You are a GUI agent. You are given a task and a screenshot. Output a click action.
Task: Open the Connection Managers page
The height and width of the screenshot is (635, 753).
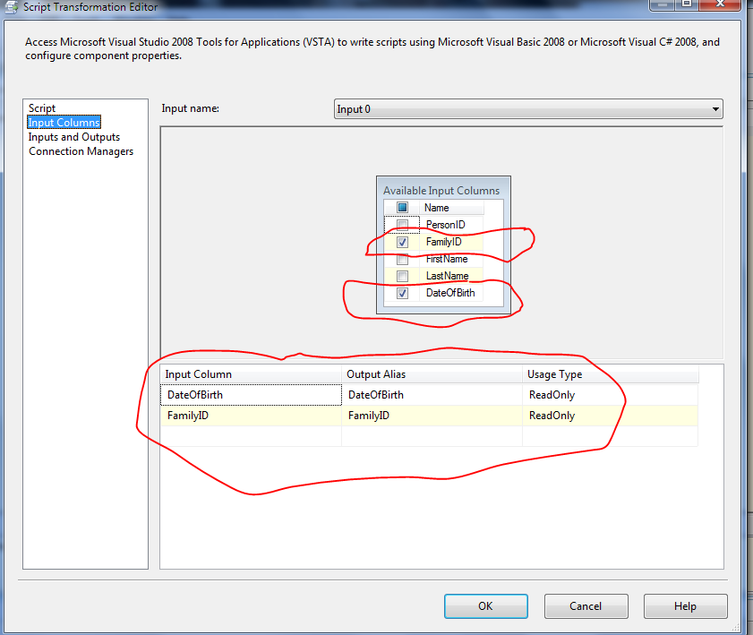81,150
